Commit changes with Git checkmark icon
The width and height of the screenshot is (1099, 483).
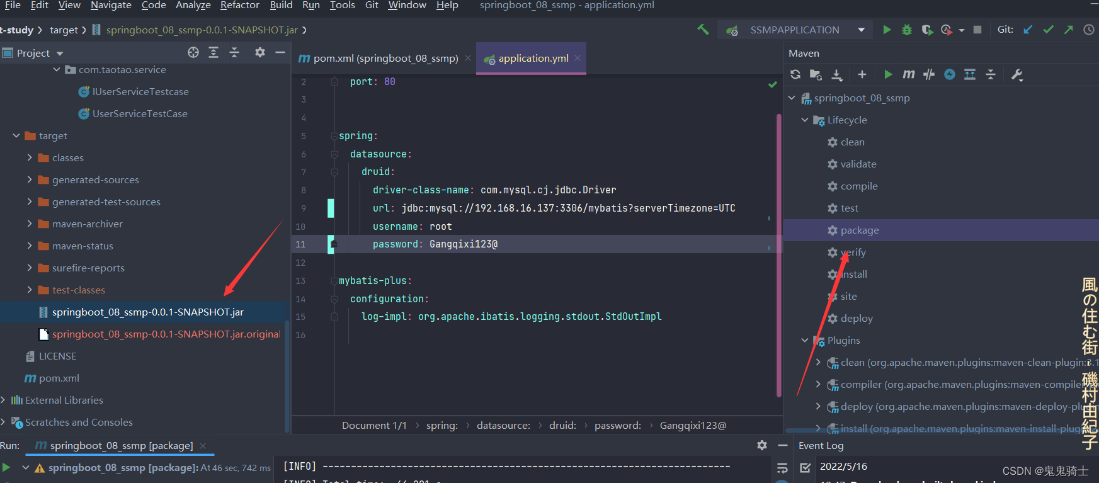tap(1049, 30)
